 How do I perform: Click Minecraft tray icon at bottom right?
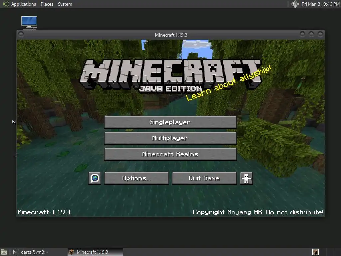click(x=315, y=252)
